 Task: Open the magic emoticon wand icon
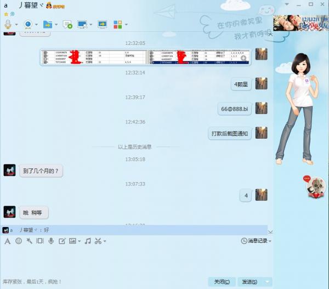tap(29, 241)
